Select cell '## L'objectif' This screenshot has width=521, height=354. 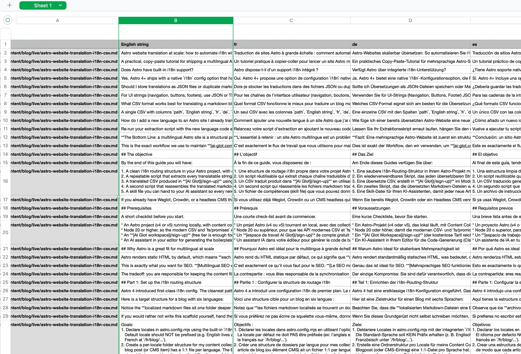click(292, 154)
